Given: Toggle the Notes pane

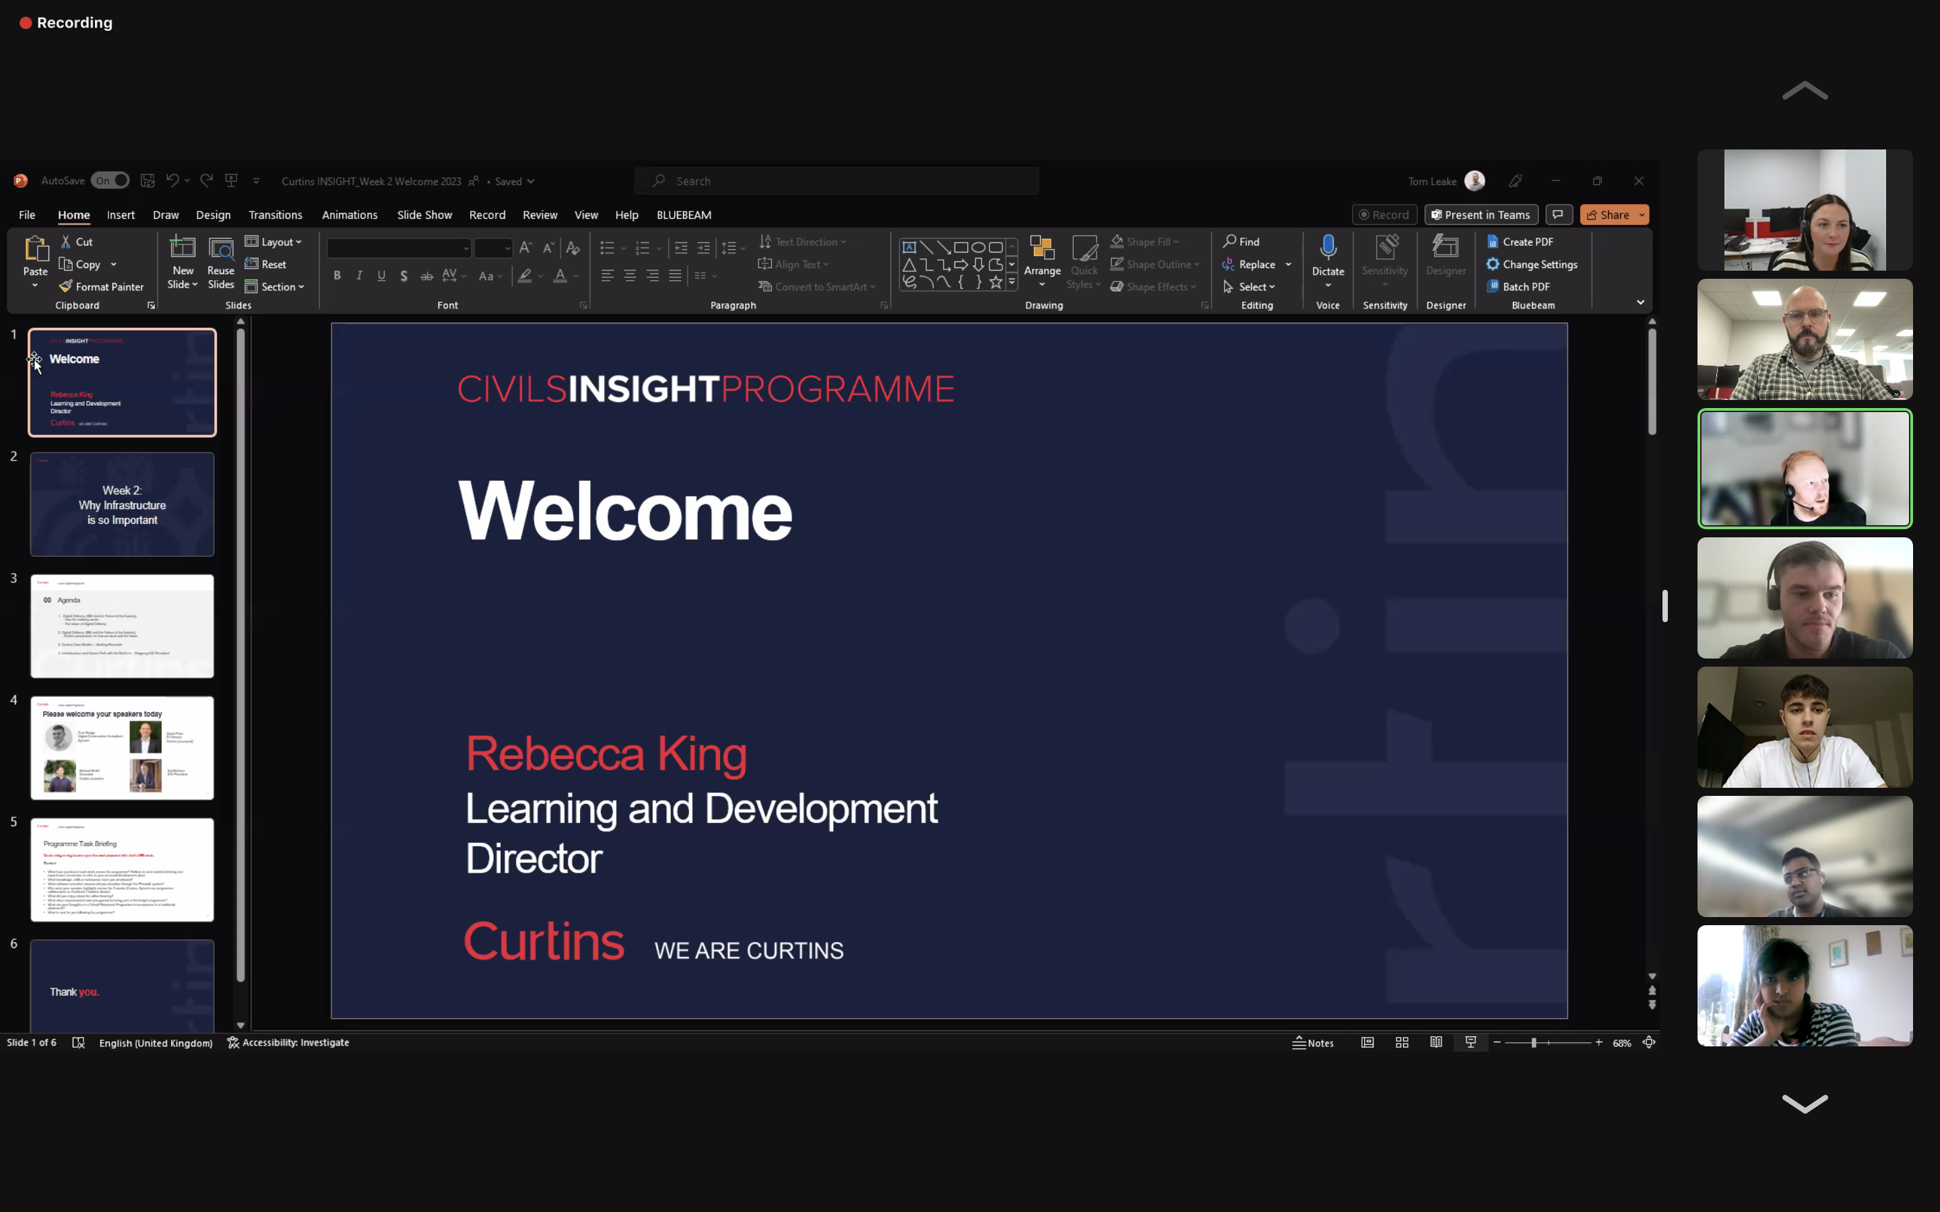Looking at the screenshot, I should (x=1313, y=1043).
